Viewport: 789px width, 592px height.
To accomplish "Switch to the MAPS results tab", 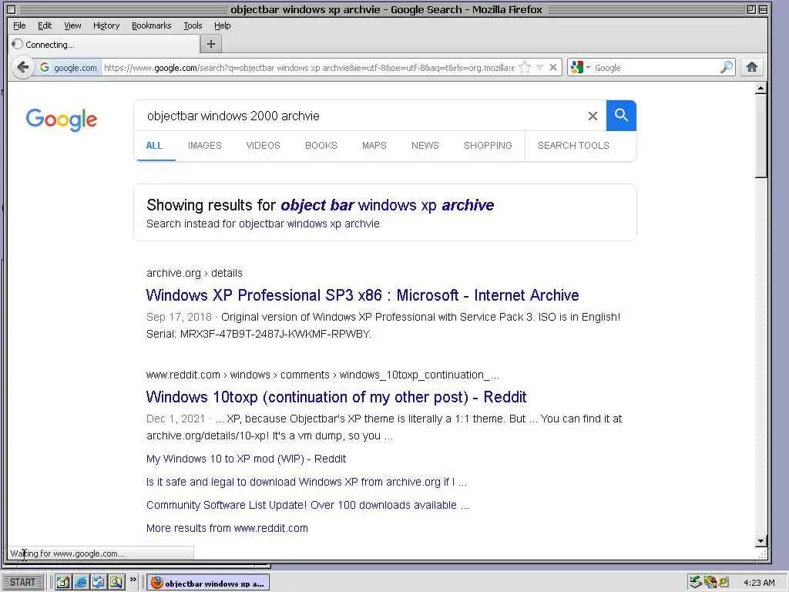I will (374, 146).
